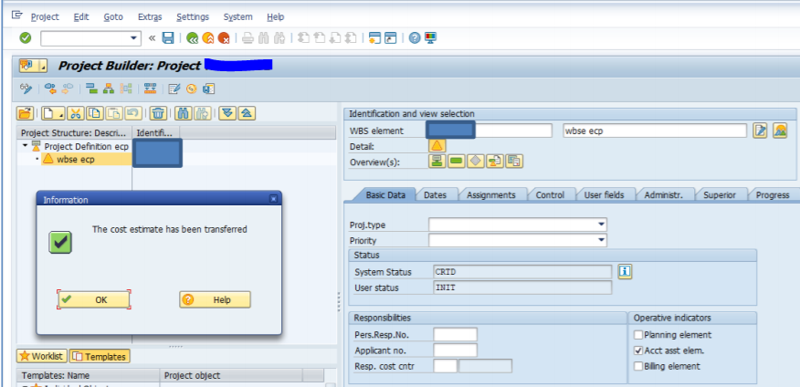Click the Resp. cost cntr input field
The width and height of the screenshot is (800, 387).
(x=445, y=366)
